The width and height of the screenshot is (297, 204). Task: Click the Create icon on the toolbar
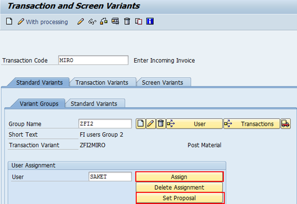9,21
